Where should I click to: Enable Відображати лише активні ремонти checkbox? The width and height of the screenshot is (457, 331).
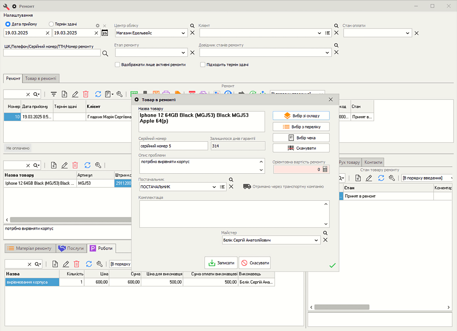(118, 65)
